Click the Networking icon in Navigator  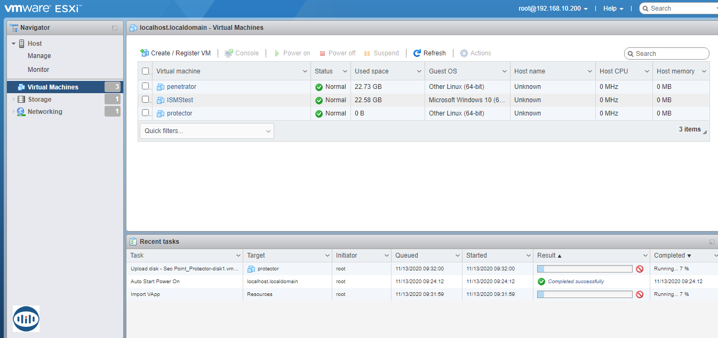(x=21, y=112)
